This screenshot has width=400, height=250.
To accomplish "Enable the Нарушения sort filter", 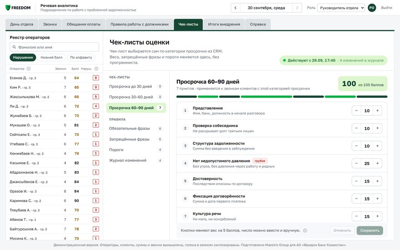I will pos(23,57).
